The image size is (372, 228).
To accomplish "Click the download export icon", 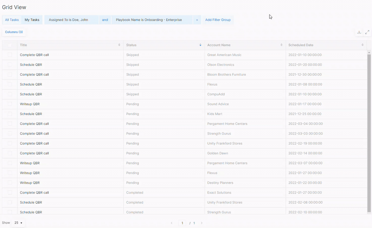I will [x=359, y=32].
